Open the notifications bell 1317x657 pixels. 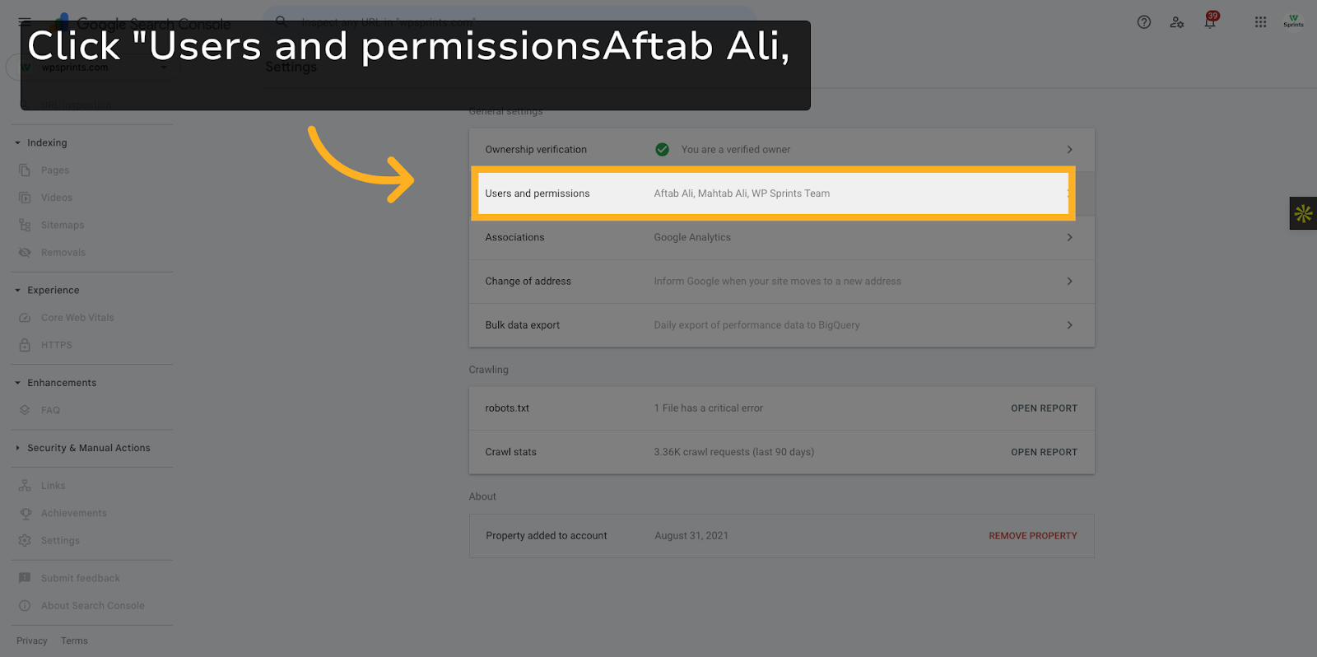1210,22
